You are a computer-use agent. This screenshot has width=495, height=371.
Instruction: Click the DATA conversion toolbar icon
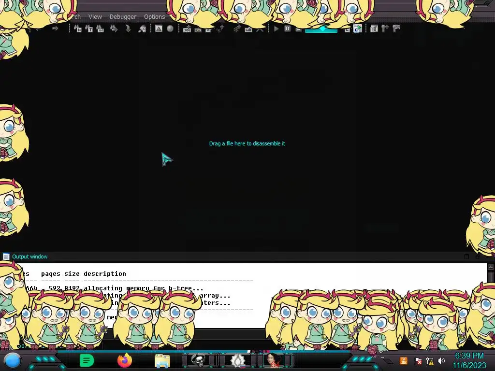tap(198, 29)
